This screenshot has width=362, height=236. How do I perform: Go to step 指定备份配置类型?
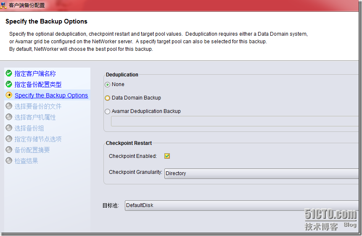coord(38,84)
